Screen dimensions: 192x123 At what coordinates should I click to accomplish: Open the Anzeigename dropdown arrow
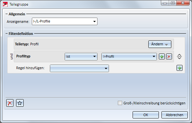pyautogui.click(x=95, y=22)
